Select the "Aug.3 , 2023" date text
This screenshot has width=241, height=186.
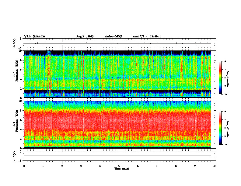[x=85, y=36]
